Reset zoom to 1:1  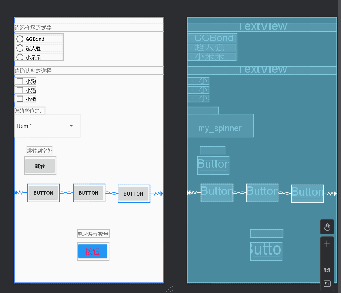click(x=327, y=270)
